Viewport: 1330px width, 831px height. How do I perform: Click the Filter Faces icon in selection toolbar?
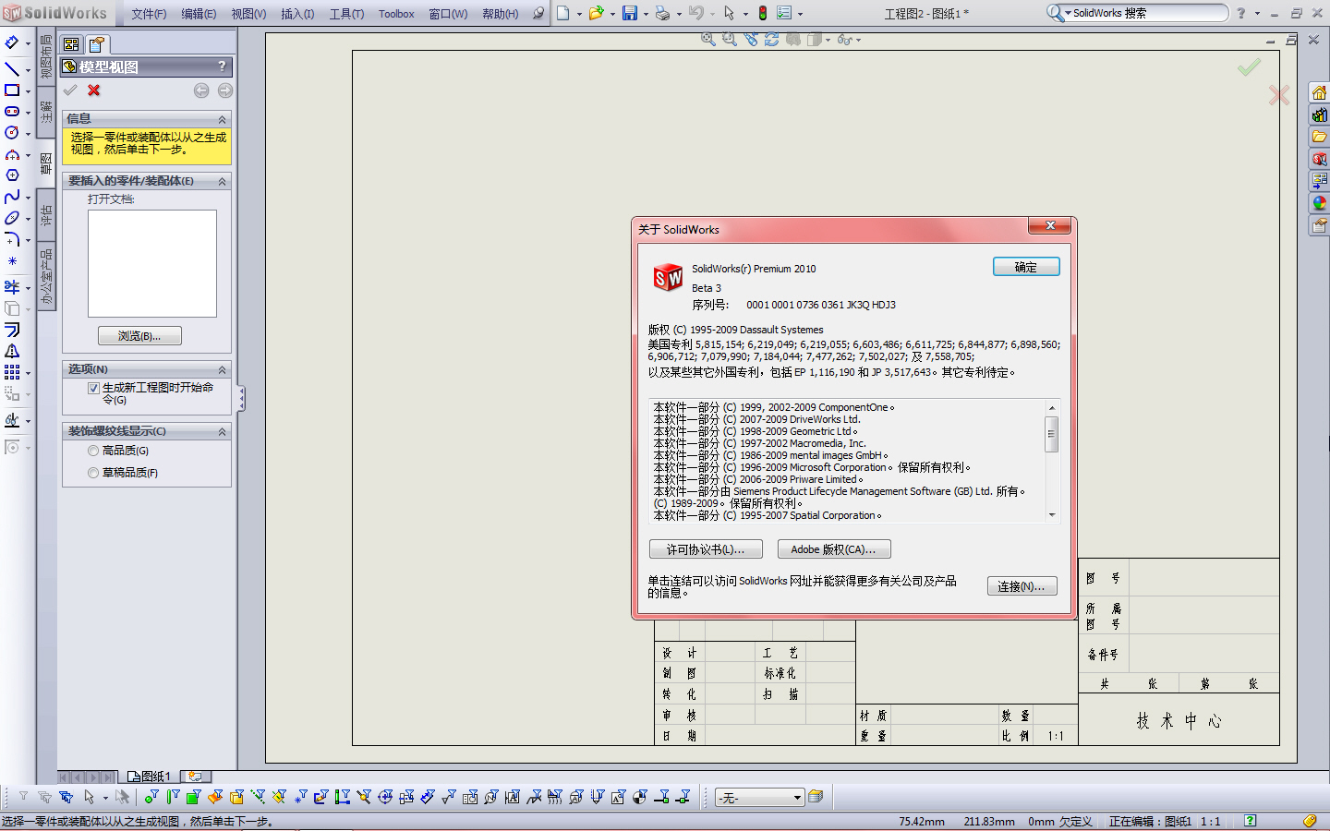click(x=193, y=797)
